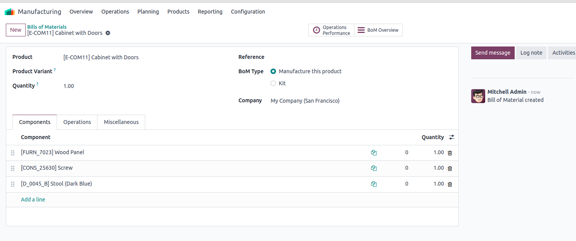The image size is (576, 241).
Task: Open the optional columns settings icon
Action: click(x=451, y=137)
